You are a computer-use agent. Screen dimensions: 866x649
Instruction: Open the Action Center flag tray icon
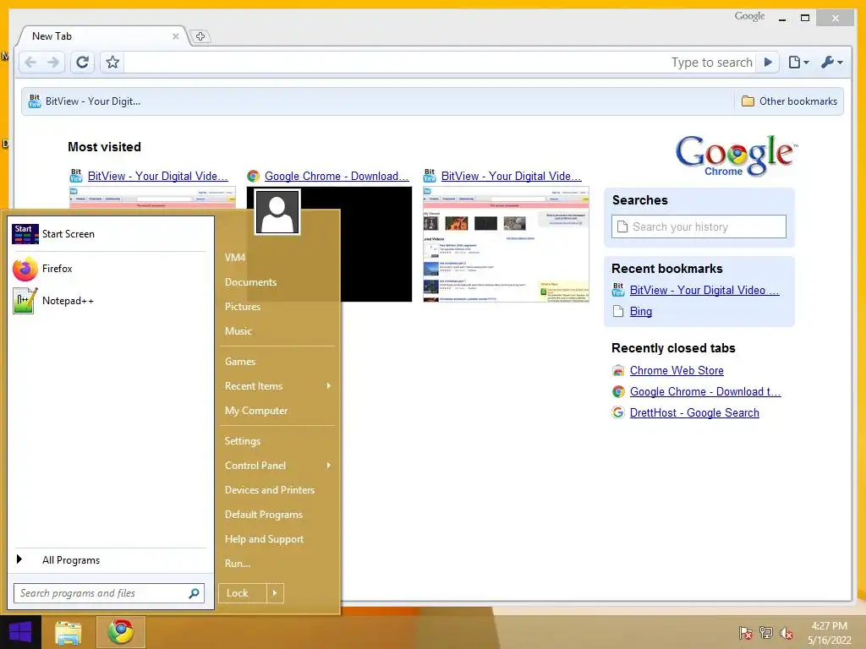745,633
